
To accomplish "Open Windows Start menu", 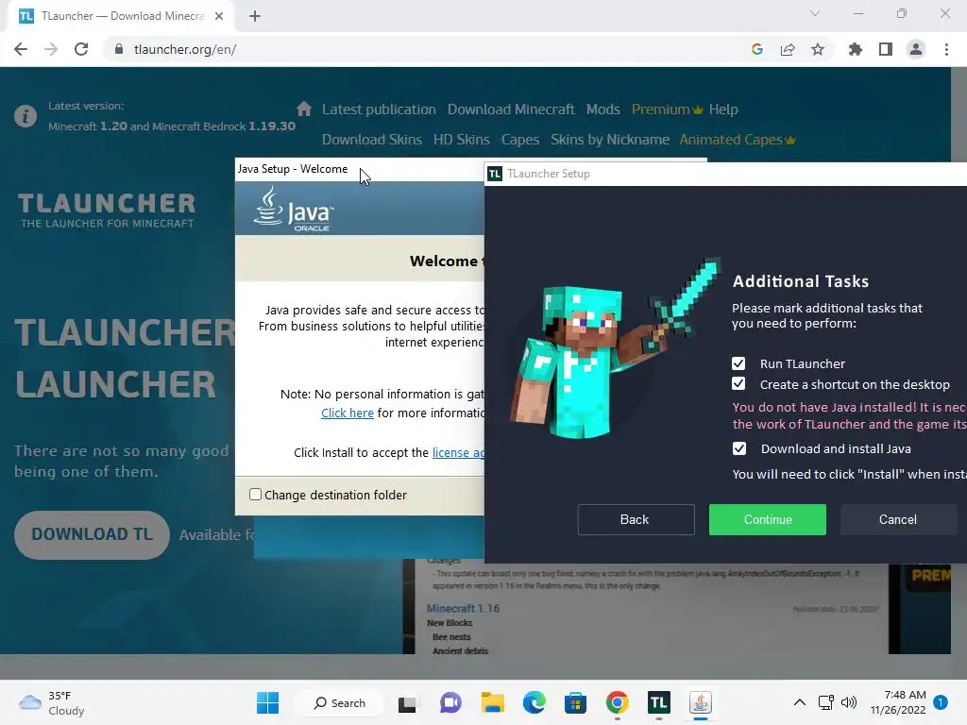I will (x=267, y=702).
